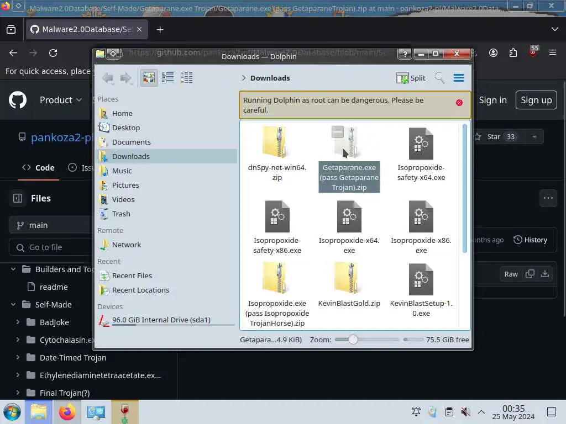The image size is (566, 424).
Task: Switch the main branch selector
Action: 50,225
